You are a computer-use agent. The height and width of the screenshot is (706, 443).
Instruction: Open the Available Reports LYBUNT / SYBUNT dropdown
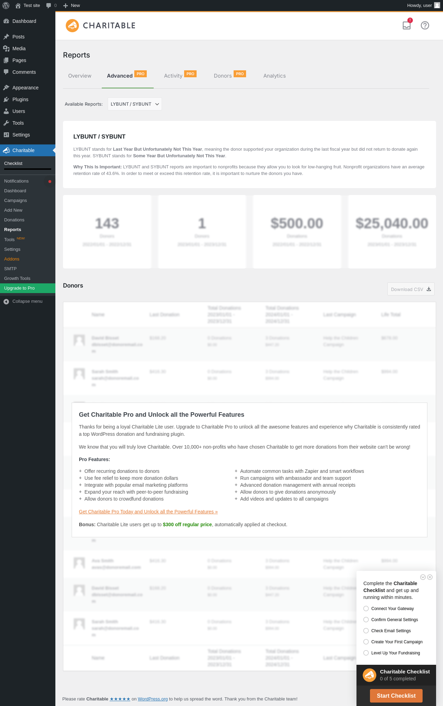135,104
